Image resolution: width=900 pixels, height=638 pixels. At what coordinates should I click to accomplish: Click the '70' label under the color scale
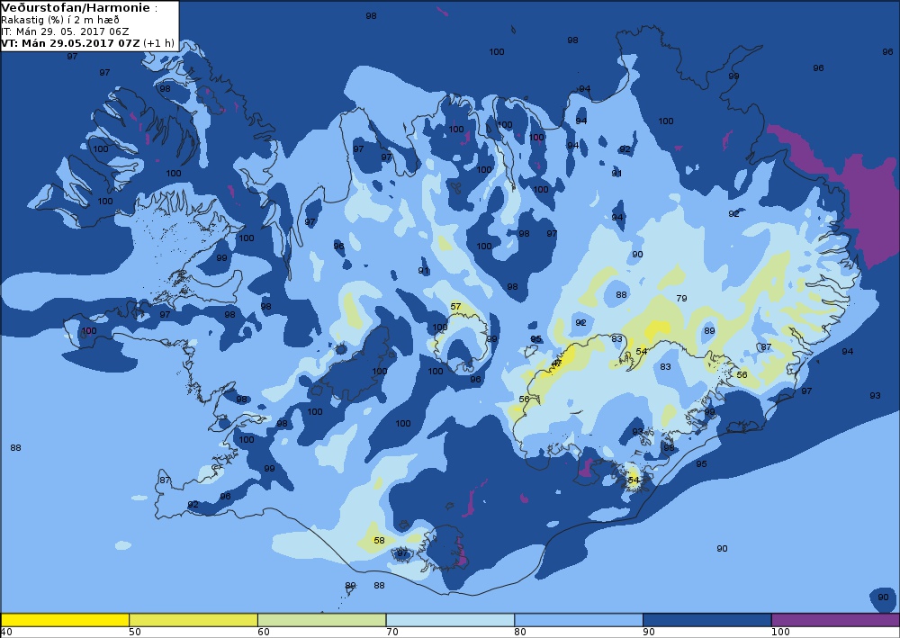pyautogui.click(x=392, y=632)
